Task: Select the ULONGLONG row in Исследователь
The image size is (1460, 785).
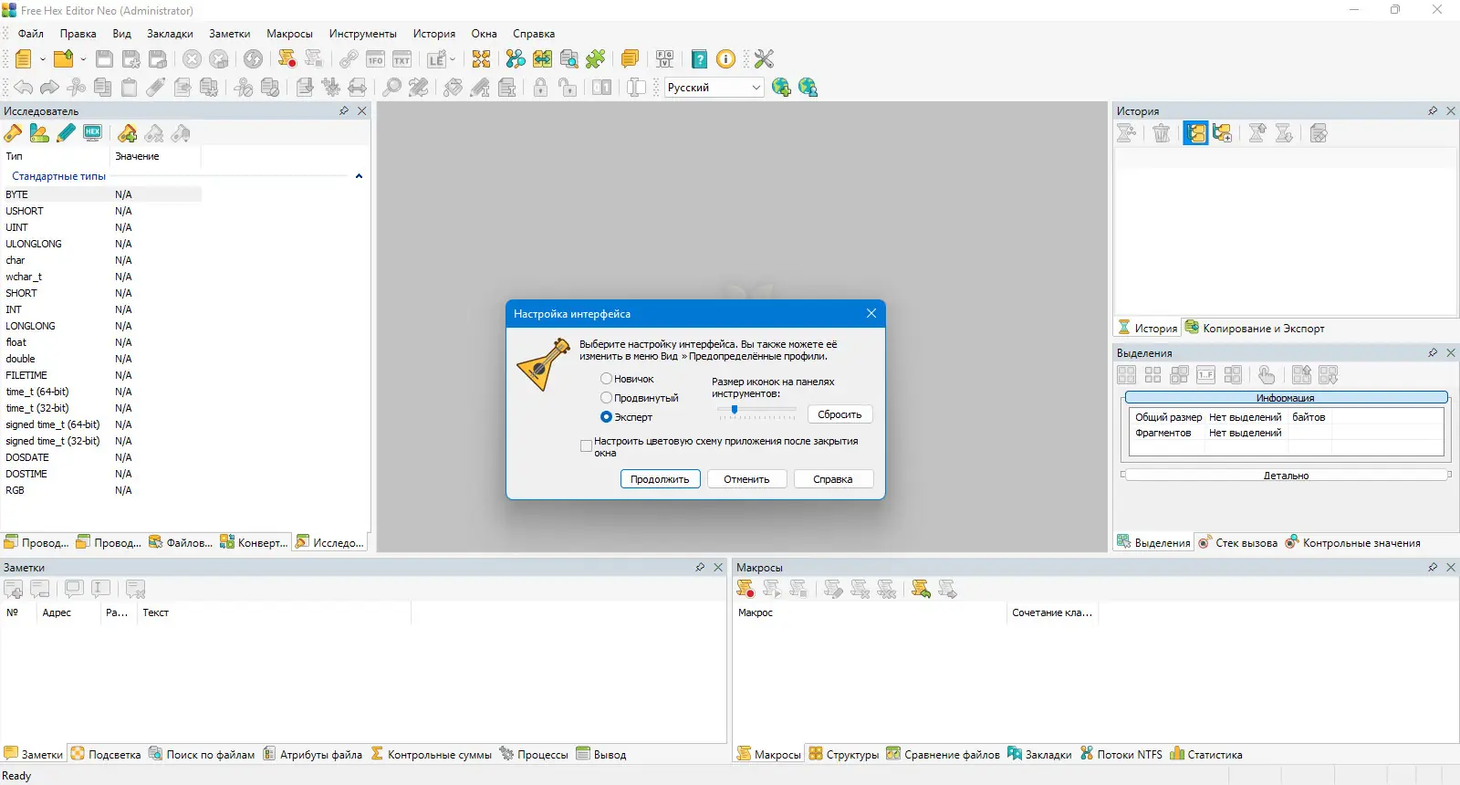Action: coord(102,244)
